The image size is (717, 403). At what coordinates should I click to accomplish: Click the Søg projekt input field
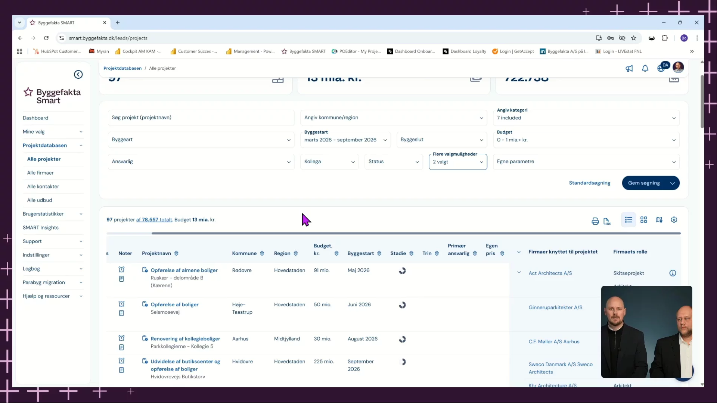(x=201, y=118)
